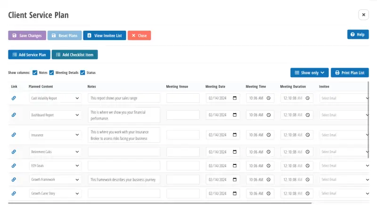Close dialog with the X icon at top right
Screen dimensions: 377x212
[x=363, y=15]
